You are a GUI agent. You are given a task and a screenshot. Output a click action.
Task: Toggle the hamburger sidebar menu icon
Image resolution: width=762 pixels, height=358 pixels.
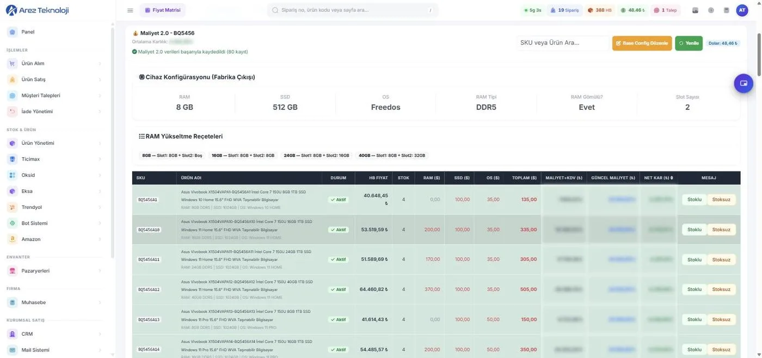[130, 10]
